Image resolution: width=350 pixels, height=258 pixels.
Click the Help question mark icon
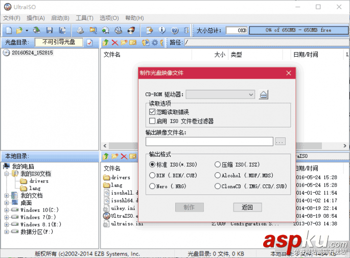point(175,30)
